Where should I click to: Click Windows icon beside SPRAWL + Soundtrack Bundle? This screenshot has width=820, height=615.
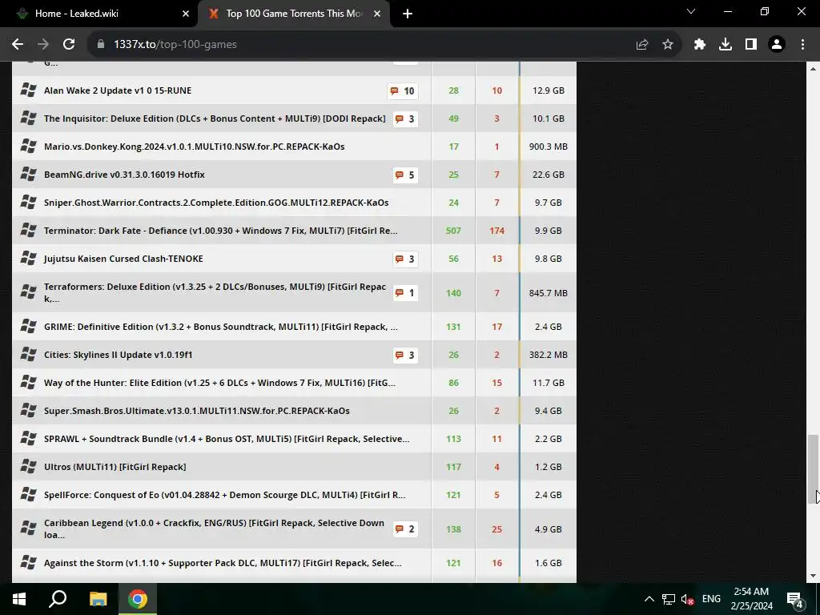pyautogui.click(x=28, y=438)
